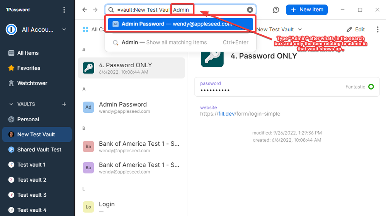
Task: Select the Shared Vault Test vault
Action: (x=39, y=150)
